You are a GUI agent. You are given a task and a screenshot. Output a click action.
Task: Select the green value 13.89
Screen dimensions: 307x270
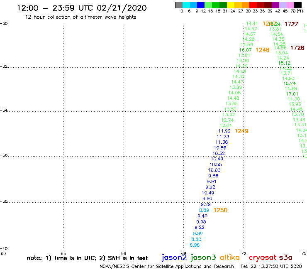tap(236, 87)
